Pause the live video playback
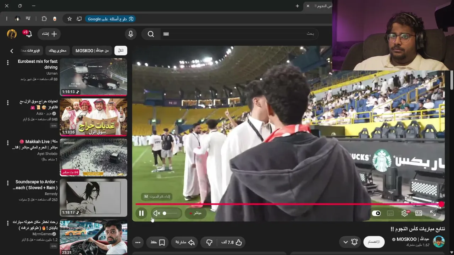Viewport: 454px width, 255px height. pos(141,213)
